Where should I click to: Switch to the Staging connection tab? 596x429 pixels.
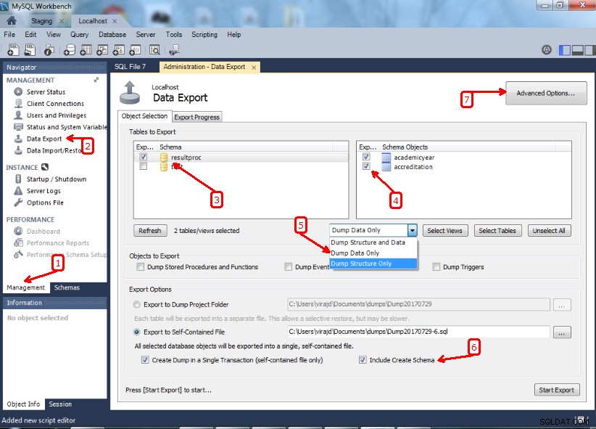[42, 21]
